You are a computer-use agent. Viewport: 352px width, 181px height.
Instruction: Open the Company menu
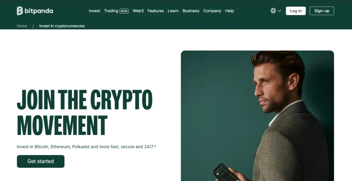(x=212, y=11)
